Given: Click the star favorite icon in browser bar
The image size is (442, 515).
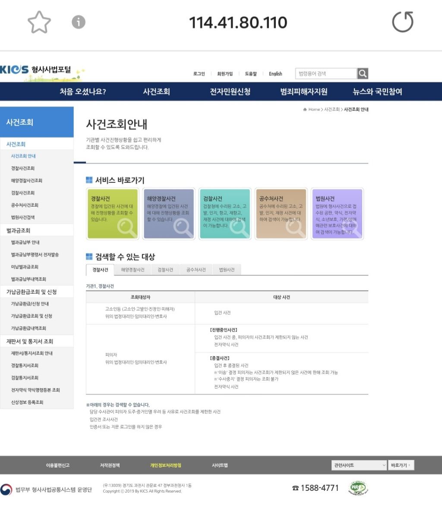Looking at the screenshot, I should pyautogui.click(x=39, y=22).
